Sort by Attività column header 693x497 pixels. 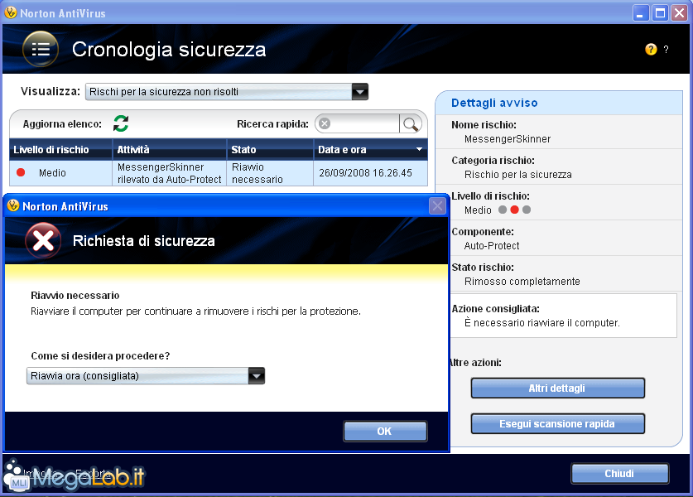click(169, 149)
